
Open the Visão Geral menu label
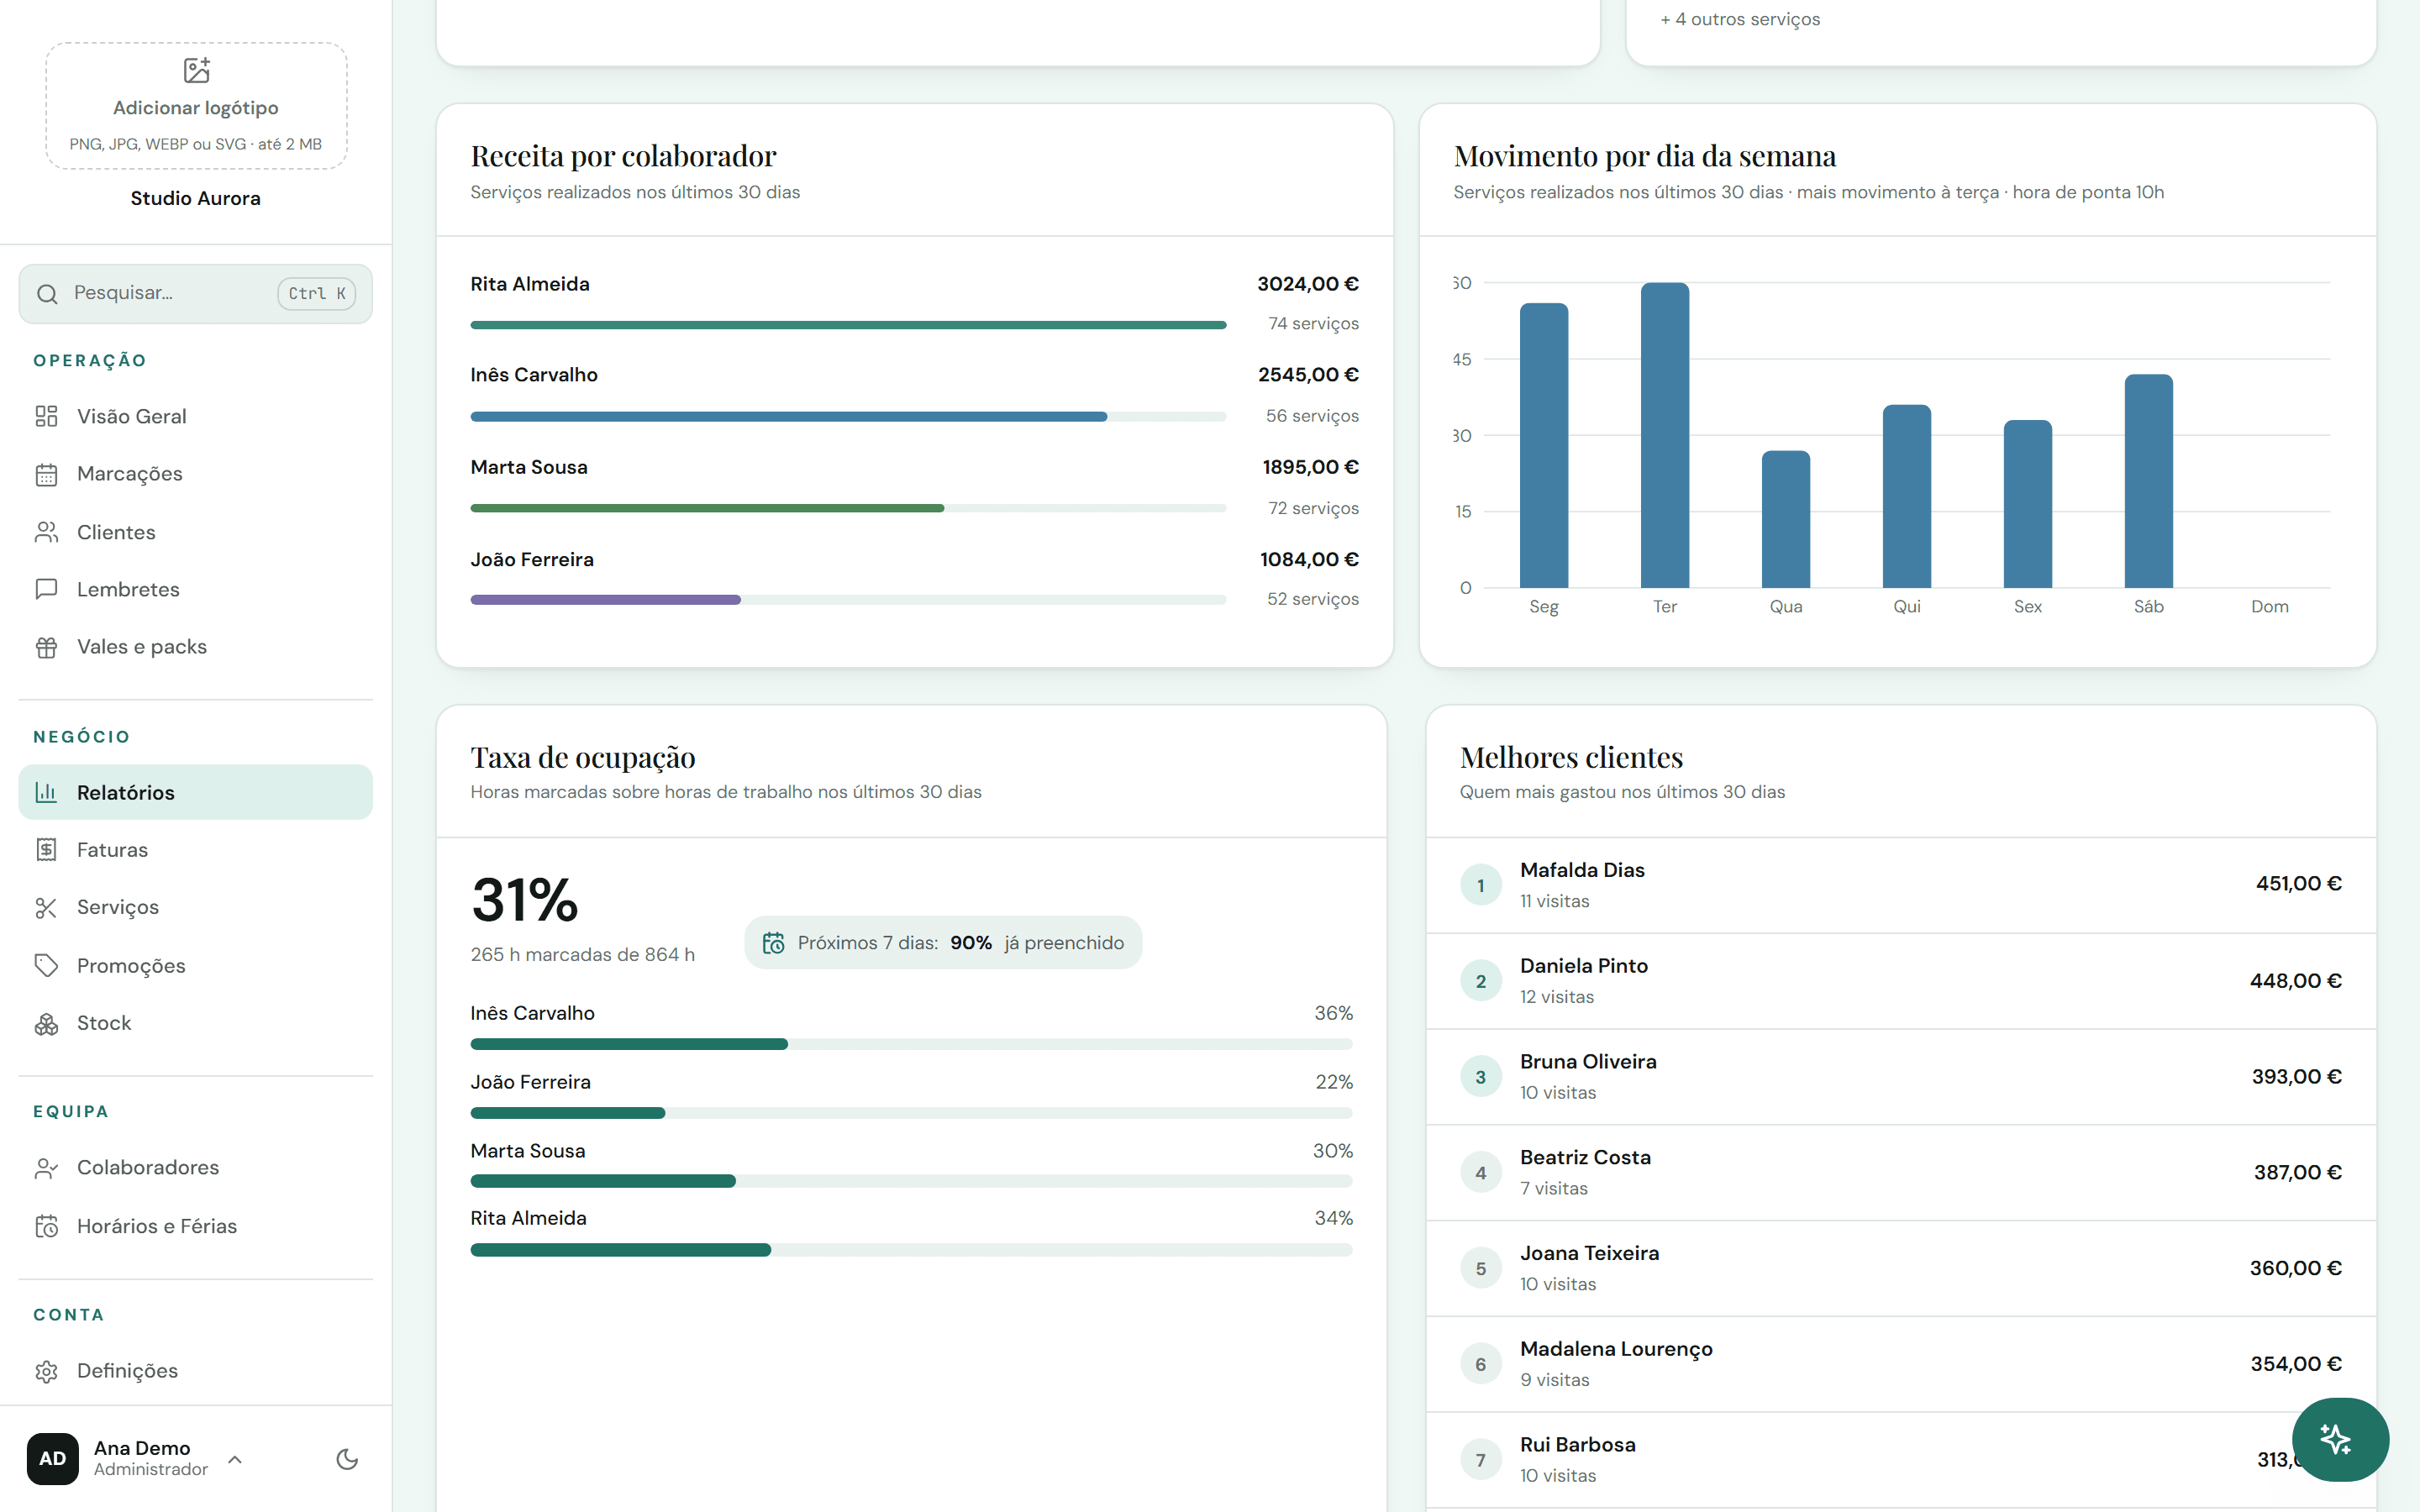pyautogui.click(x=132, y=416)
